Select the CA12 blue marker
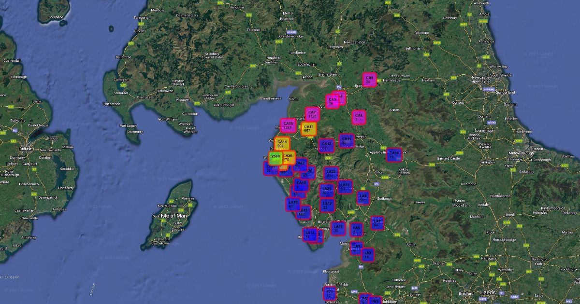The image size is (580, 304). [x=326, y=145]
